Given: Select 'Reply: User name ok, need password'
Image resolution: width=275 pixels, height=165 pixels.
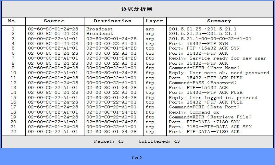Looking at the screenshot, I should [x=219, y=73].
